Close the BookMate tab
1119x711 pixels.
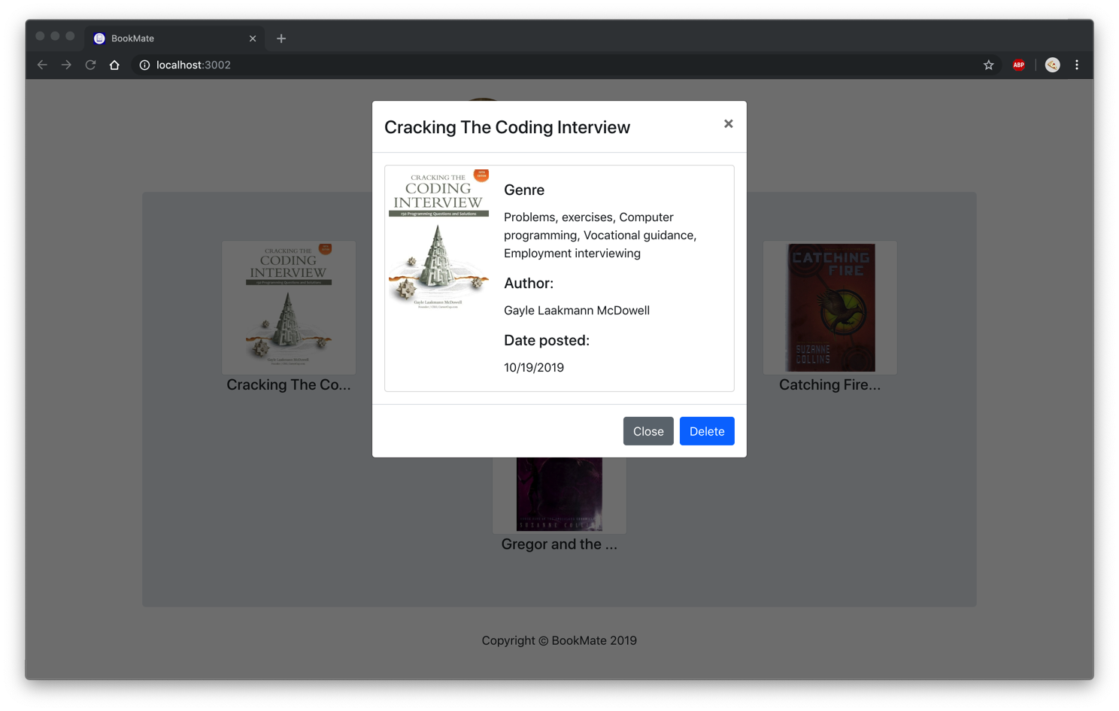[x=253, y=38]
